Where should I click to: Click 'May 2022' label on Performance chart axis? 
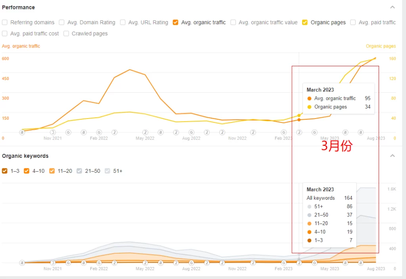tap(145, 138)
